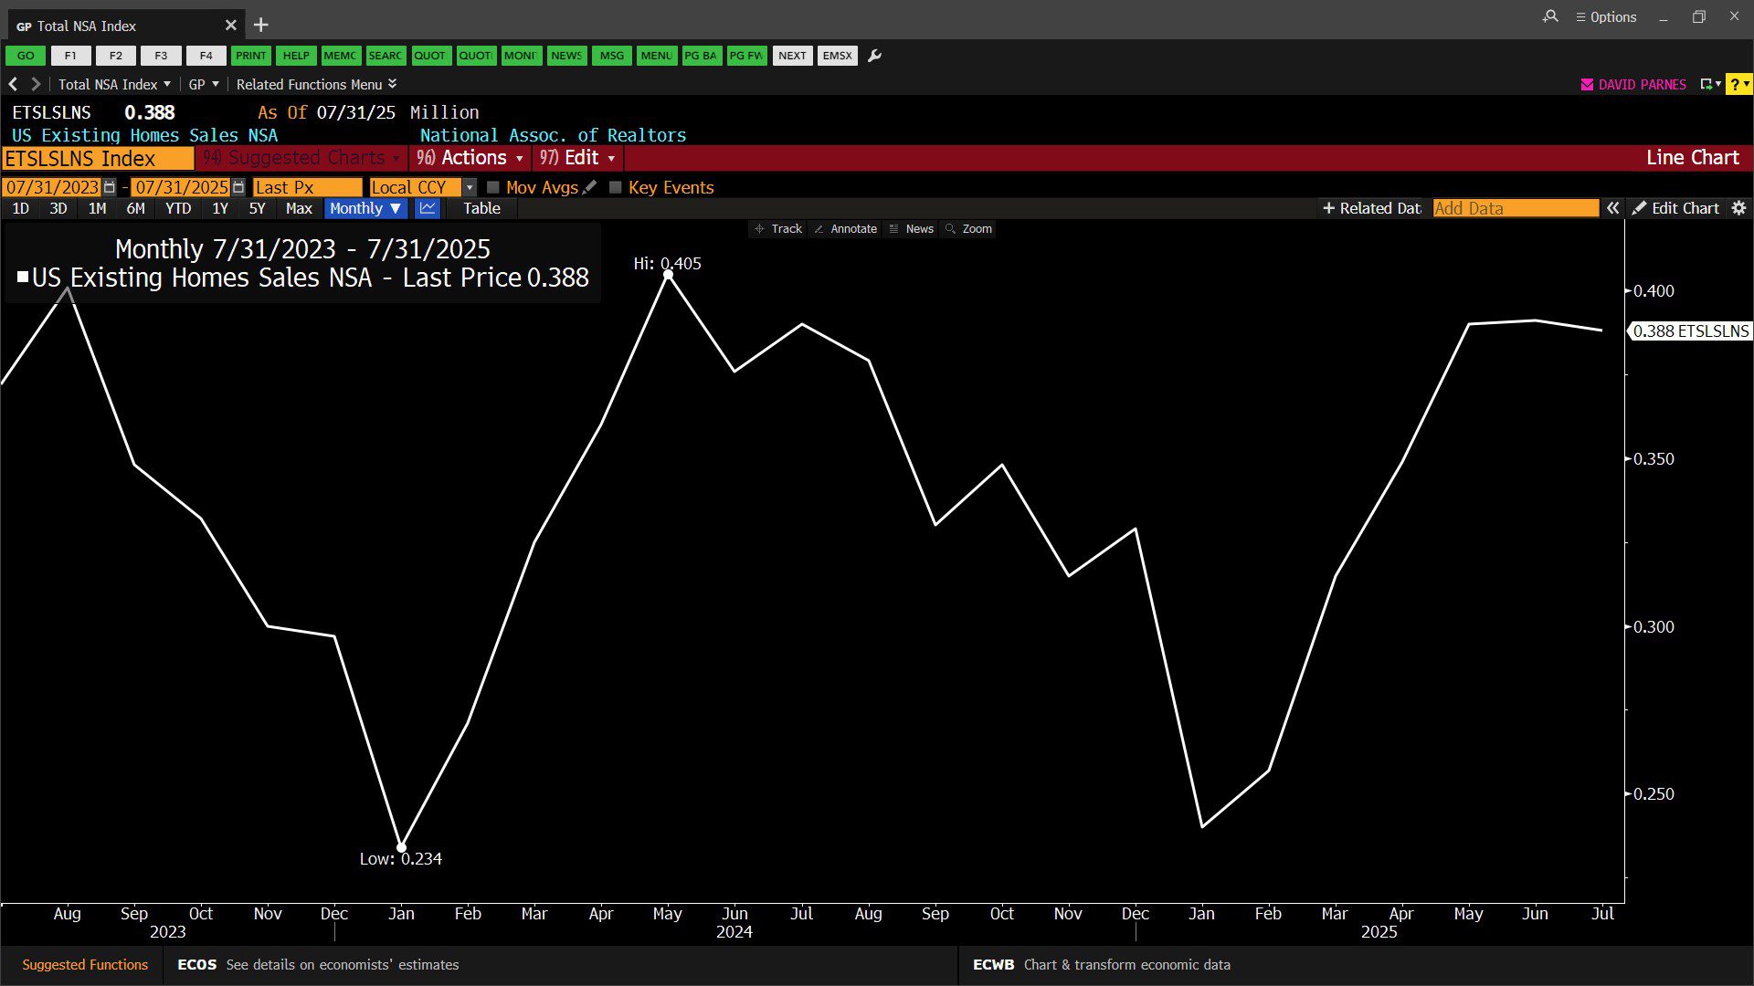This screenshot has height=986, width=1754.
Task: Click the line chart style icon
Action: point(428,208)
